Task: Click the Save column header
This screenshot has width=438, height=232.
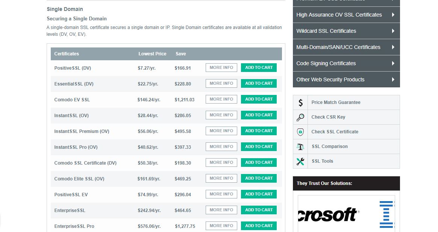Action: click(x=181, y=54)
